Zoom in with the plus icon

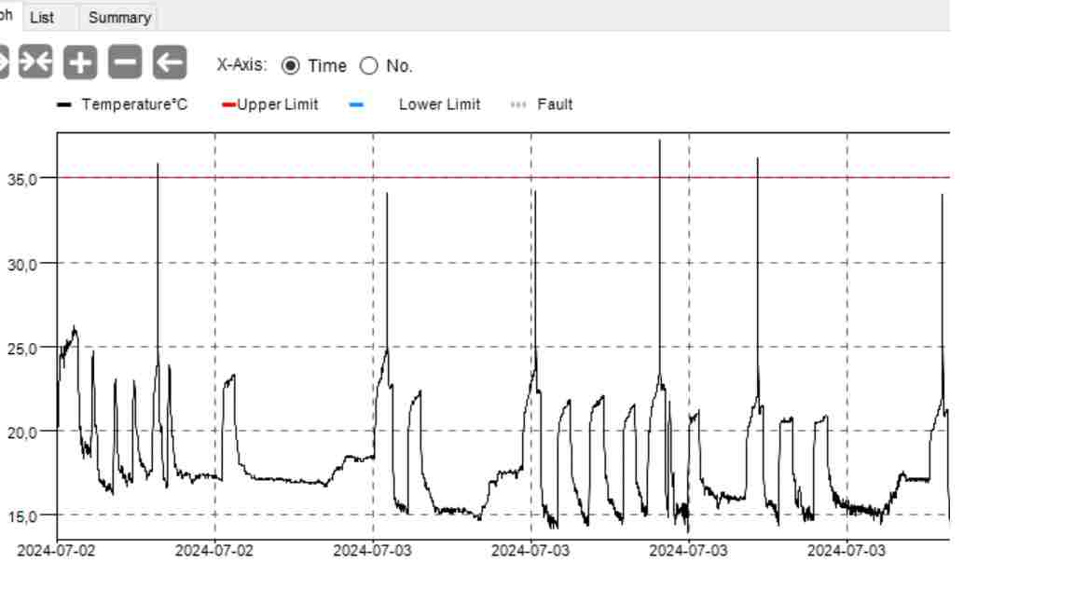tap(80, 62)
